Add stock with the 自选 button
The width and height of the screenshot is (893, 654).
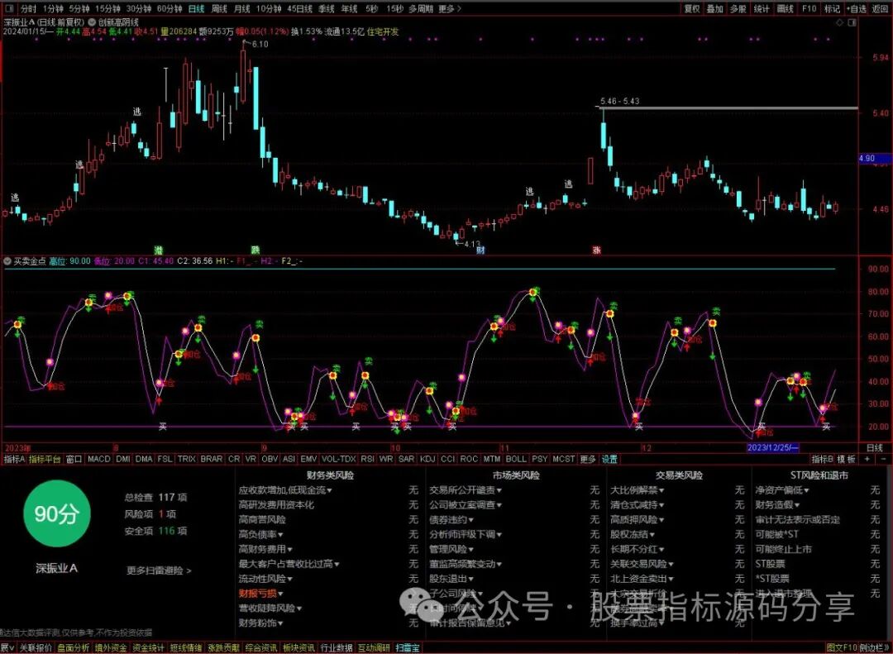coord(856,8)
